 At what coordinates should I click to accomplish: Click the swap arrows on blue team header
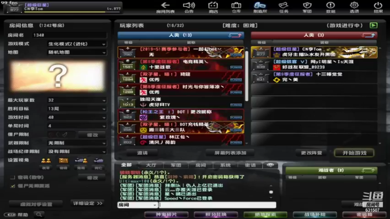pyautogui.click(x=235, y=35)
